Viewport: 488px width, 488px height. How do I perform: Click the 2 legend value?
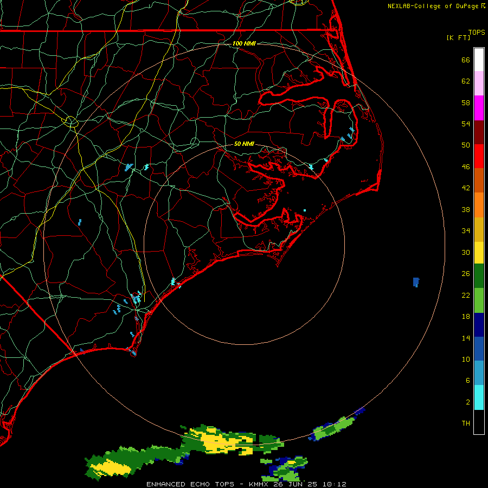click(468, 402)
